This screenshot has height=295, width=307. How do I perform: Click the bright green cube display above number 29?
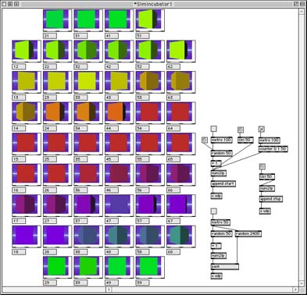[x=57, y=265]
